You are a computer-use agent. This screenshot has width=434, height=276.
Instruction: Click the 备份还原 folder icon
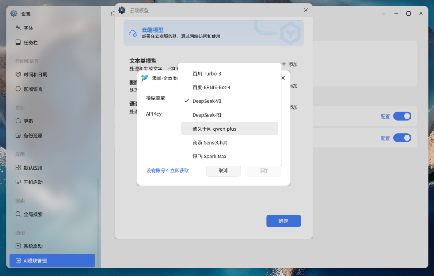point(18,135)
